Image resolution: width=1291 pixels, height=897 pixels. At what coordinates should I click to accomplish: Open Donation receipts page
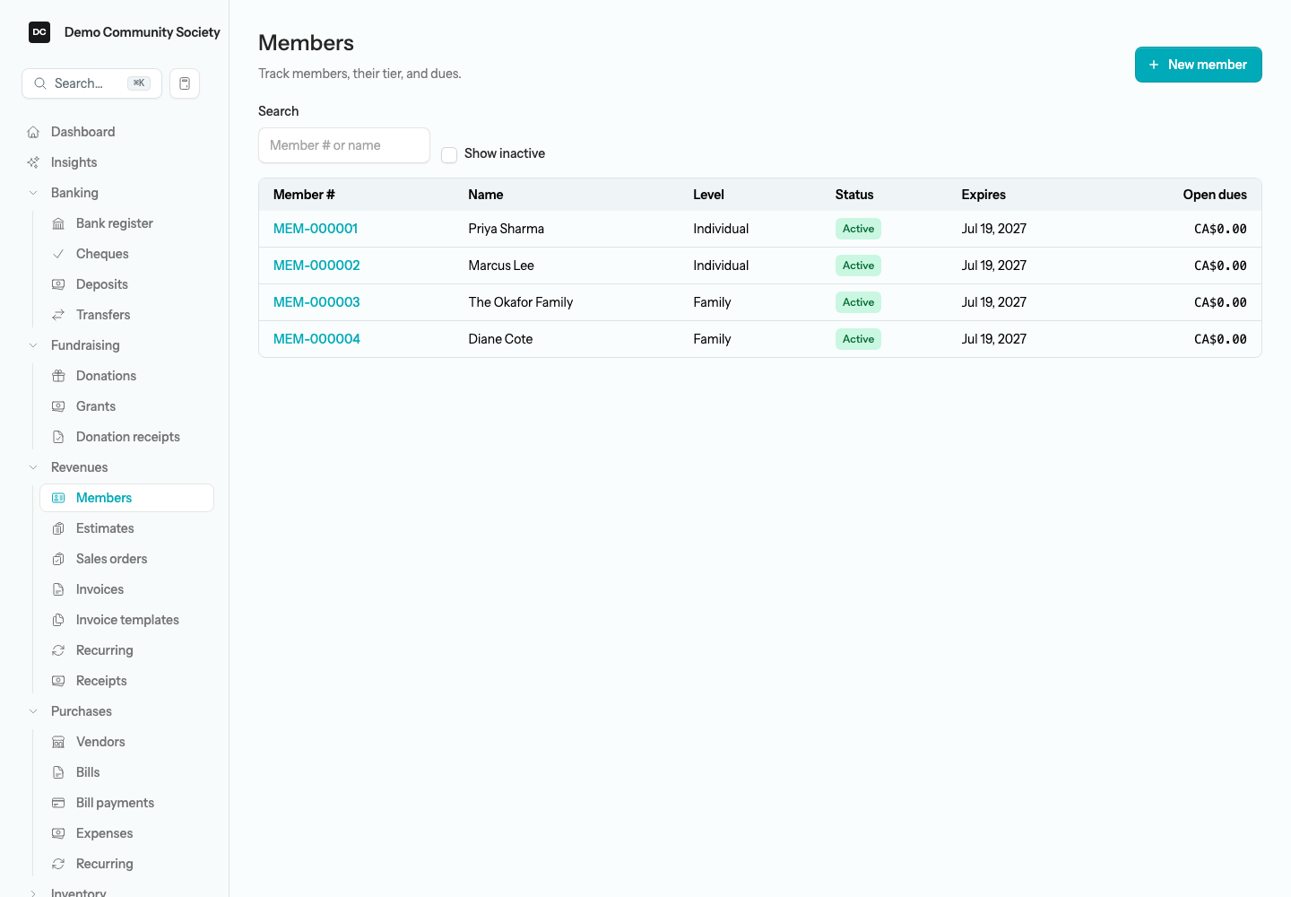tap(127, 437)
